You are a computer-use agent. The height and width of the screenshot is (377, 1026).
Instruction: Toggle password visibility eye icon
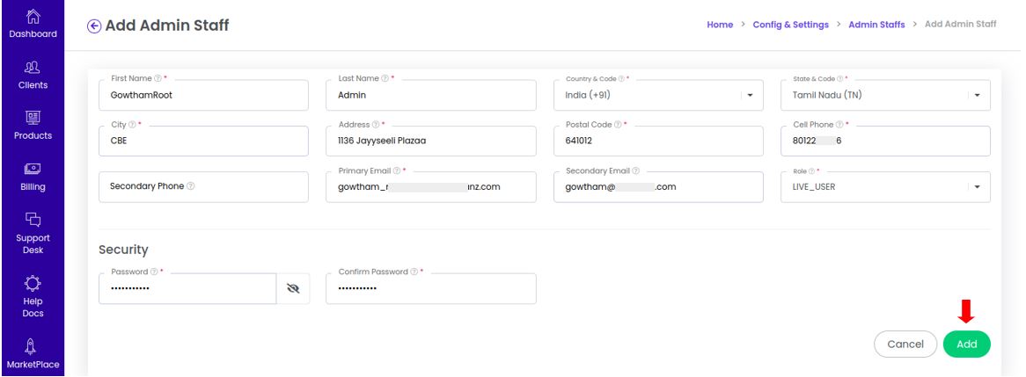293,288
